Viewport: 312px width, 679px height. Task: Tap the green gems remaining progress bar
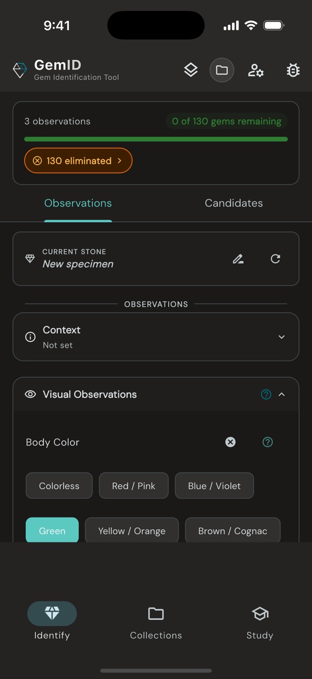coord(156,139)
